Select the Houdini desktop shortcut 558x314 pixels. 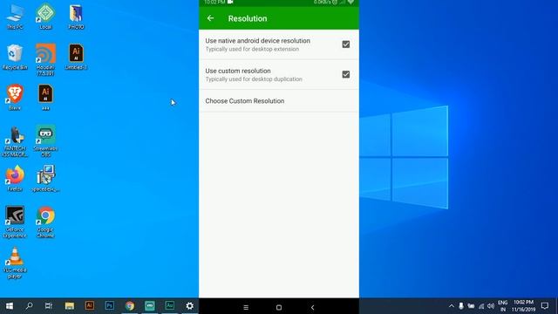(45, 60)
